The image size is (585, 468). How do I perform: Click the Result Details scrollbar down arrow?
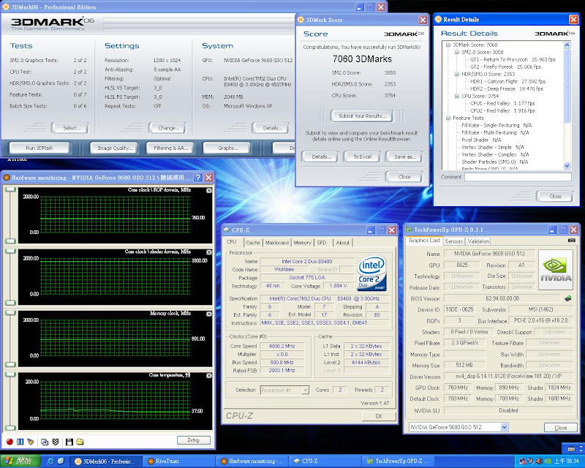tap(567, 166)
